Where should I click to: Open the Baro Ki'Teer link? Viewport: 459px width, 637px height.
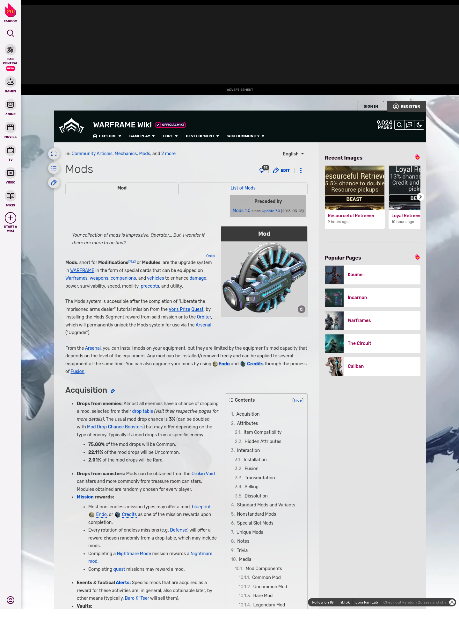tap(137, 598)
